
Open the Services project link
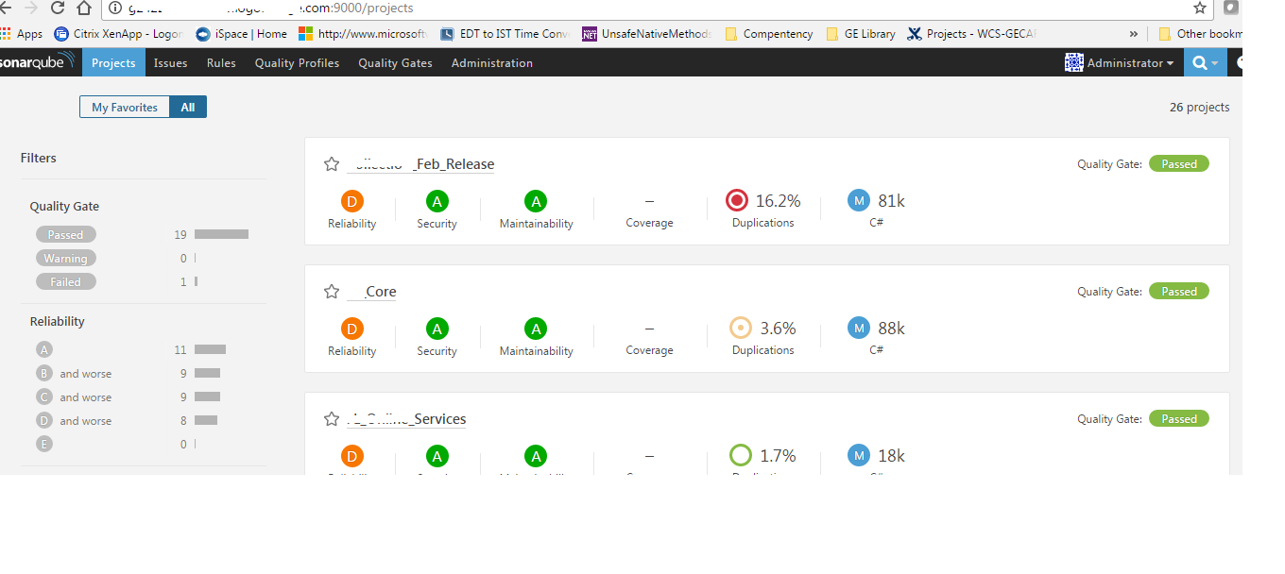pyautogui.click(x=406, y=419)
